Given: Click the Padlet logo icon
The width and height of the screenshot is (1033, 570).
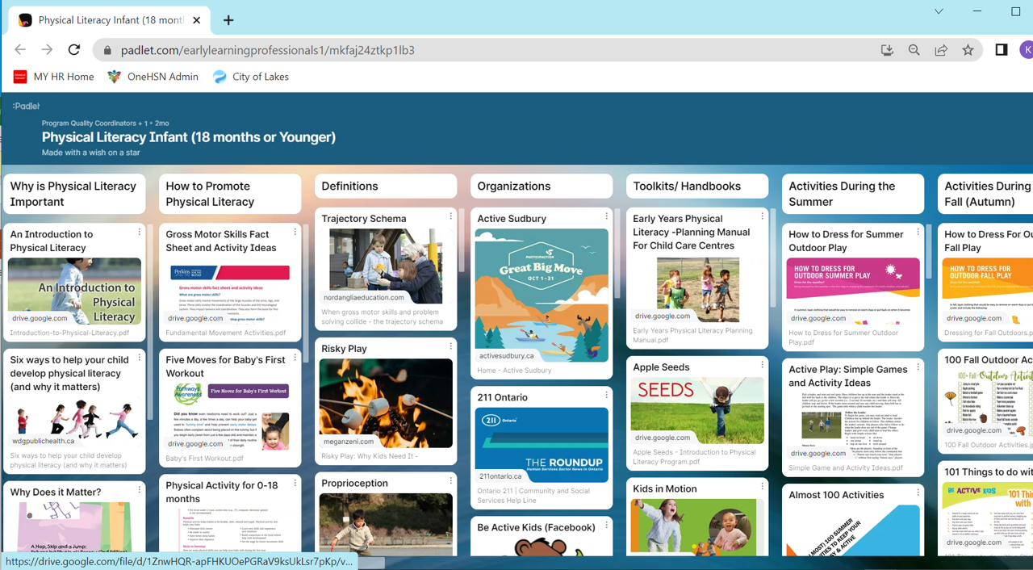Looking at the screenshot, I should pos(26,106).
